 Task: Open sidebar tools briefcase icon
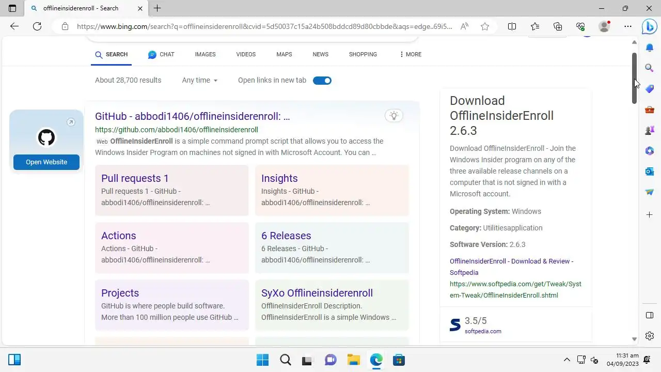650,110
